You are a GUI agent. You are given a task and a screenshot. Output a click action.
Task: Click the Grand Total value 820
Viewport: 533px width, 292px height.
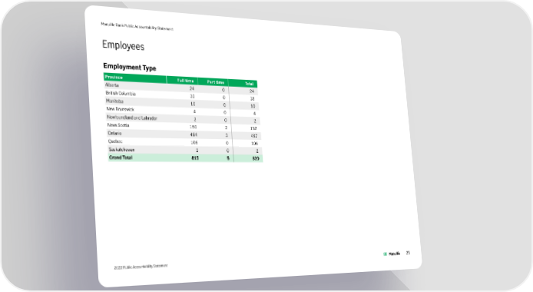point(256,158)
